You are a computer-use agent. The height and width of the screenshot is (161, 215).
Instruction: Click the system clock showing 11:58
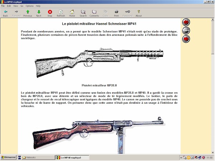pos(210,158)
